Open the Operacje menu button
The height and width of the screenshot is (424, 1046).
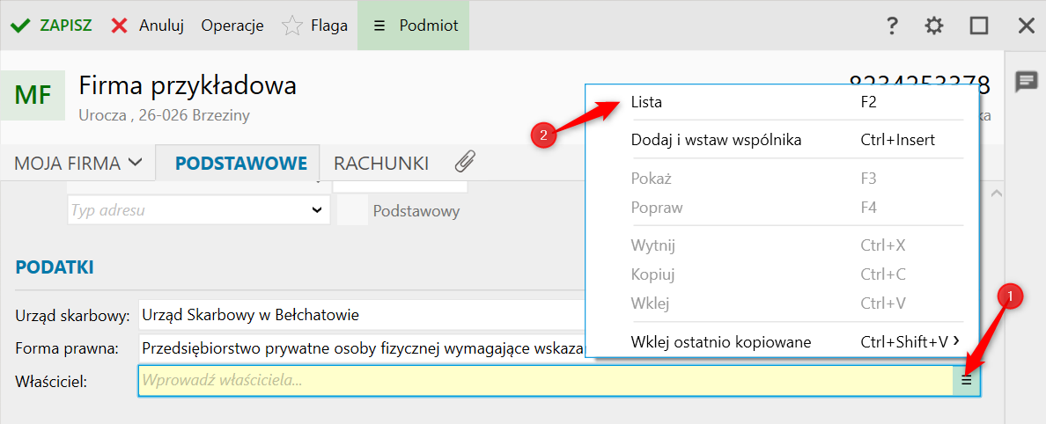click(x=232, y=26)
